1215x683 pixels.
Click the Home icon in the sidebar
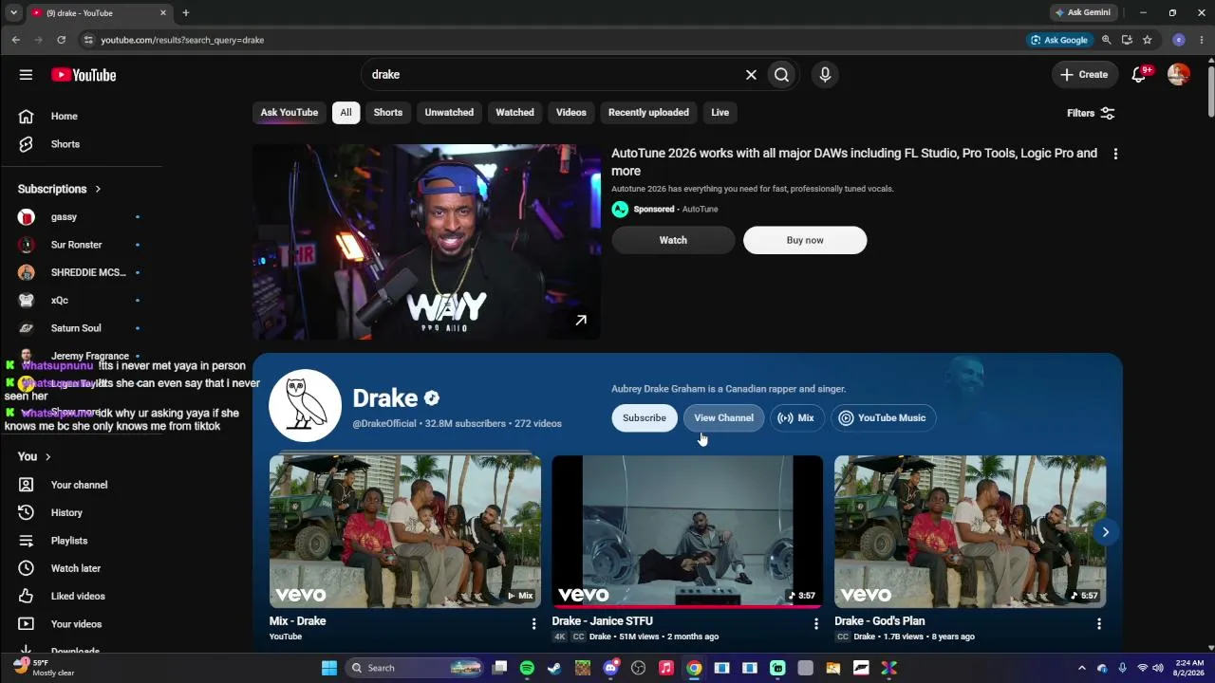coord(26,117)
